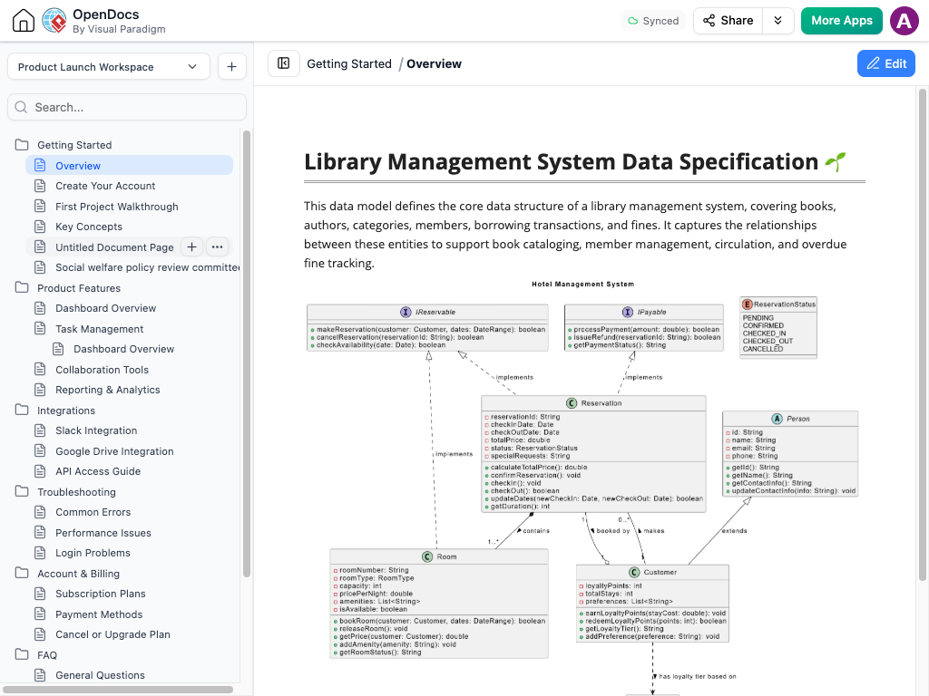Click the Key Concepts document icon
The width and height of the screenshot is (929, 696).
[40, 226]
